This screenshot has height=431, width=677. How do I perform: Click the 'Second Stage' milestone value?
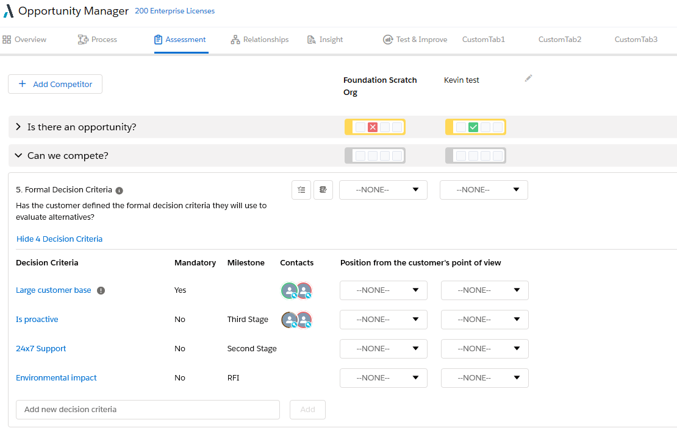tap(252, 349)
